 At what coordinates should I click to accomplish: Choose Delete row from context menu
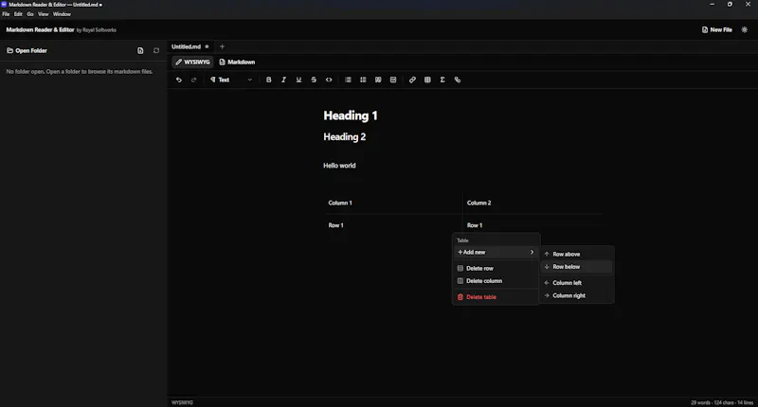(496, 268)
